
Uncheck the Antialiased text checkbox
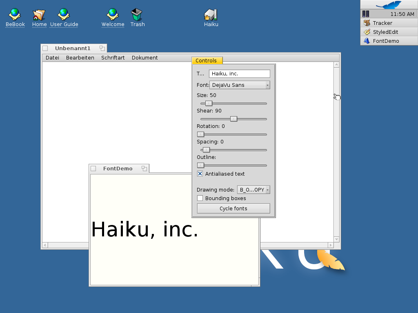[200, 174]
